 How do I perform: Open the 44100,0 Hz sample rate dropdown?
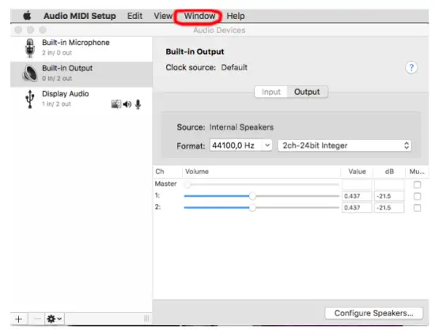(240, 145)
